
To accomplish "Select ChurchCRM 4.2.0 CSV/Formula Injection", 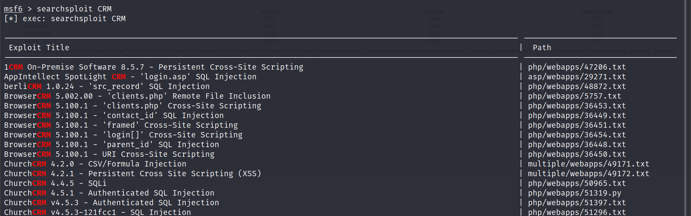I will tap(95, 164).
